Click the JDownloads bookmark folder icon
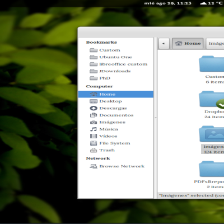224x224 pixels. [94, 71]
